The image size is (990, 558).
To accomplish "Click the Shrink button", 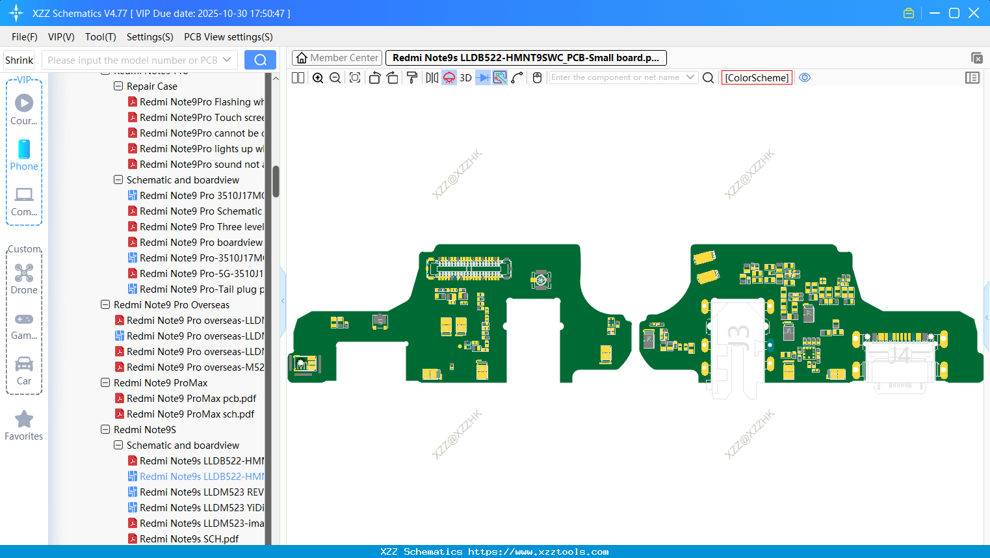I will (20, 60).
